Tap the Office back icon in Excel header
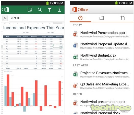Image resolution: width=134 pixels, height=115 pixels. 5,10
